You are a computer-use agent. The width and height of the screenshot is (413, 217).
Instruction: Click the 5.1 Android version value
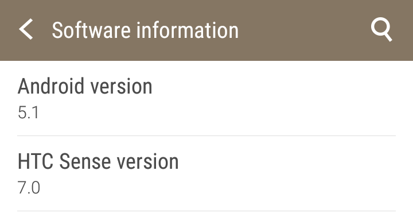tap(29, 113)
